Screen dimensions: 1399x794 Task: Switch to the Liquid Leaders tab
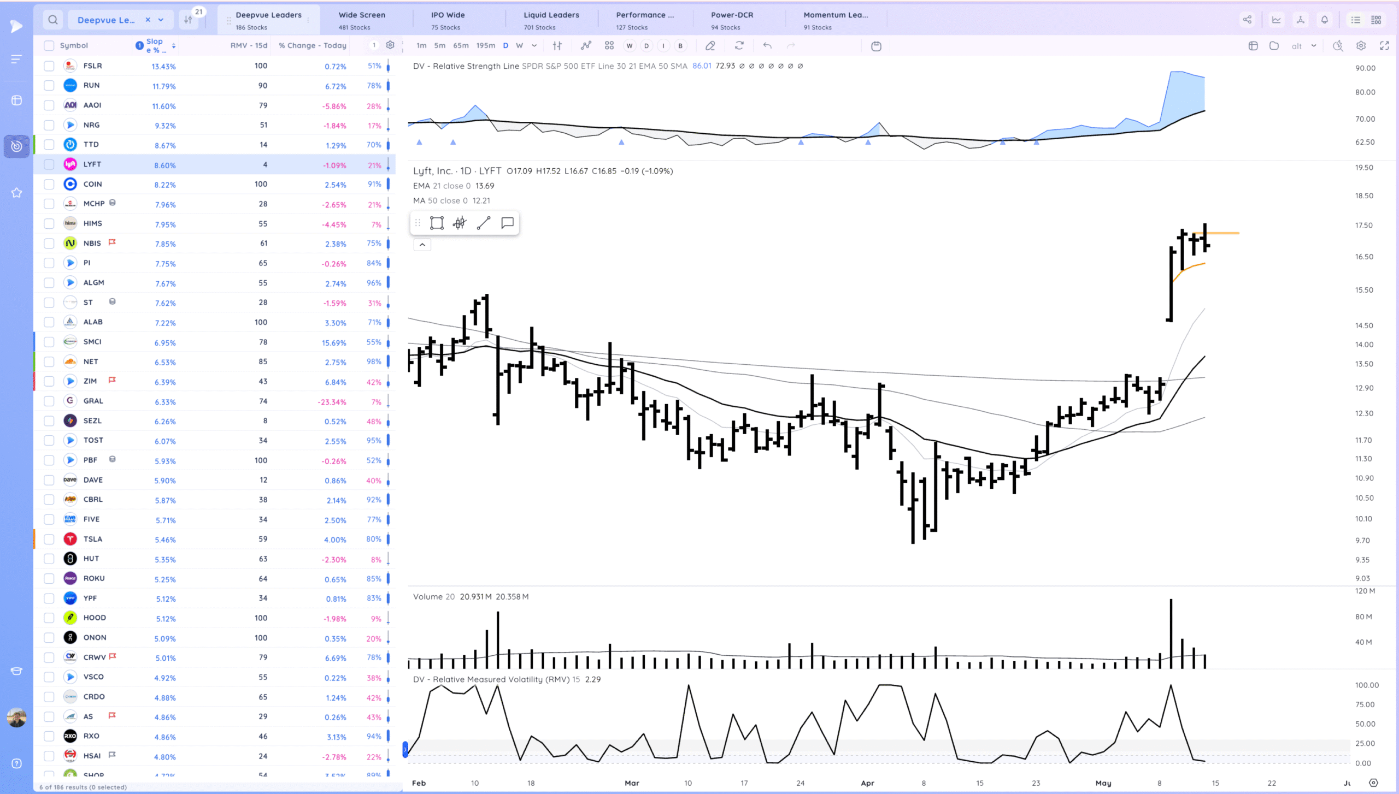coord(551,20)
